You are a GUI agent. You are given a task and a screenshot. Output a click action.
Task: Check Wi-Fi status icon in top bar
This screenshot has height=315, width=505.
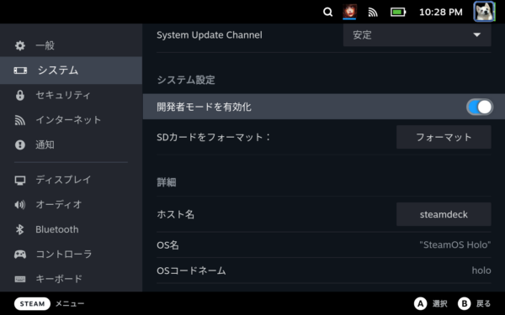point(373,13)
